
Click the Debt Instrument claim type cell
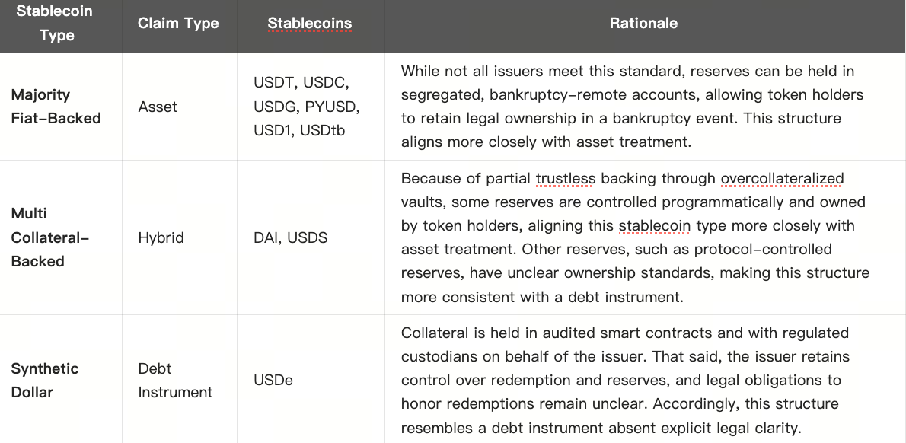coord(175,381)
